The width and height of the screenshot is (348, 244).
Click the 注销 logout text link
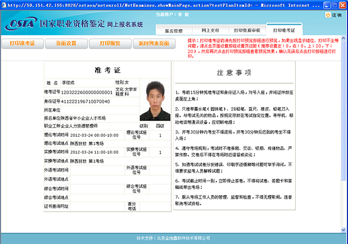tap(336, 15)
